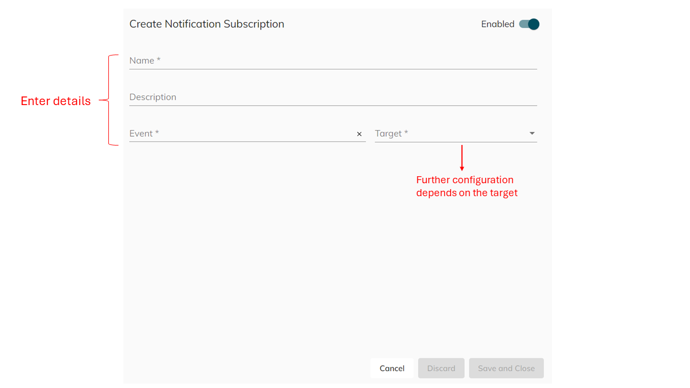Click the Description field label
Screen dimensions: 690x388
tap(153, 97)
